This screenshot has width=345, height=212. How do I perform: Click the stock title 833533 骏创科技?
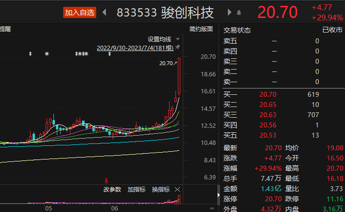[165, 13]
